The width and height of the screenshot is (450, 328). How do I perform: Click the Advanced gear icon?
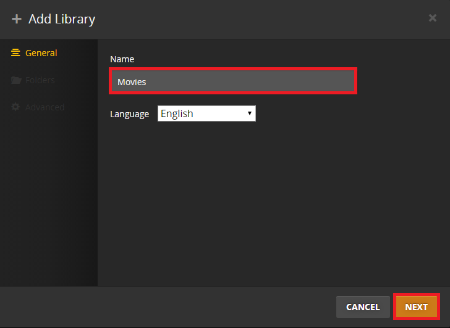(16, 107)
